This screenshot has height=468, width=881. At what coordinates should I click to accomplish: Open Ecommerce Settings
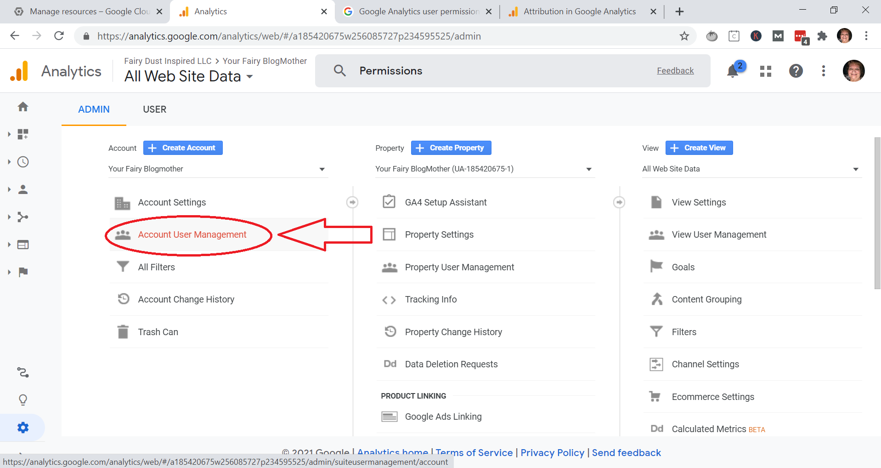point(713,397)
